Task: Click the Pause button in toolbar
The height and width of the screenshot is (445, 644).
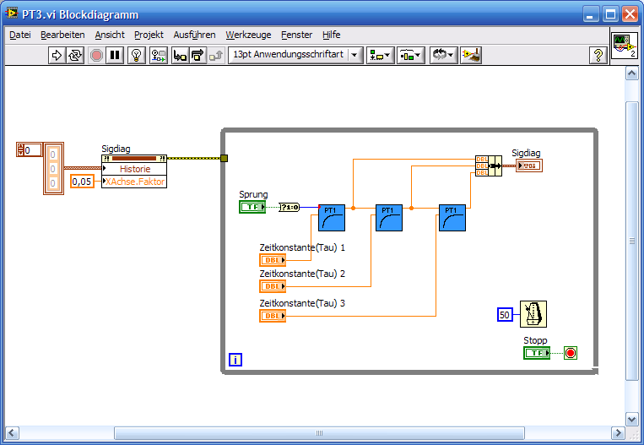Action: pyautogui.click(x=115, y=55)
